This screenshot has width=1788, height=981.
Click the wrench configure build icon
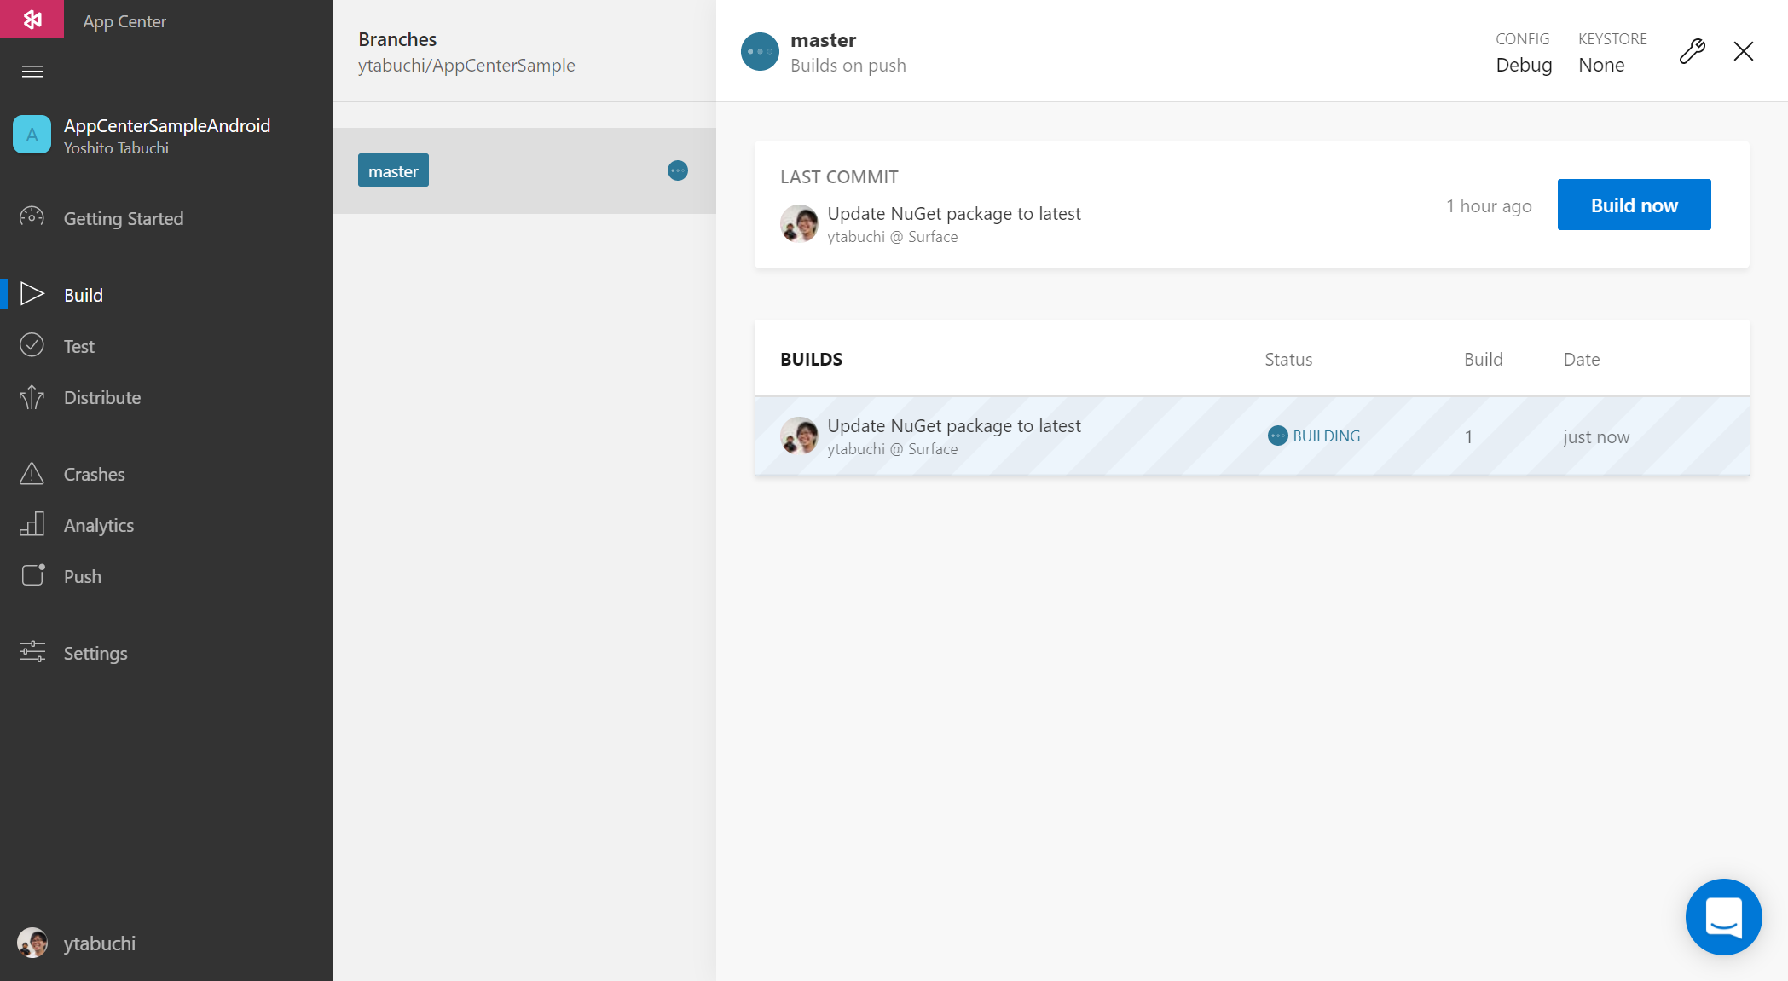click(1692, 51)
